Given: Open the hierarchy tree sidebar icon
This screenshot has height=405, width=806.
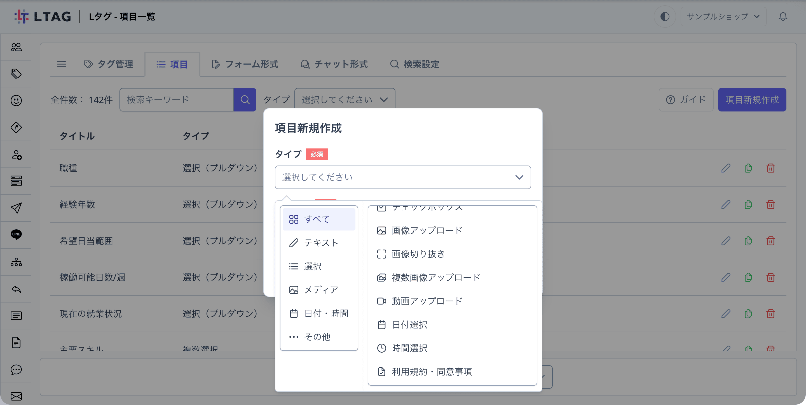Looking at the screenshot, I should [x=16, y=262].
